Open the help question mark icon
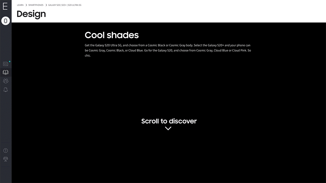The image size is (326, 183). [5, 151]
